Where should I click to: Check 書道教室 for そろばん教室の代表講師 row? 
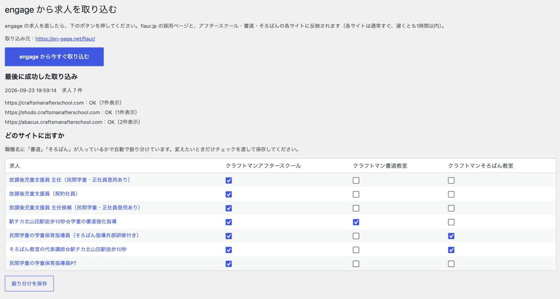(x=356, y=250)
